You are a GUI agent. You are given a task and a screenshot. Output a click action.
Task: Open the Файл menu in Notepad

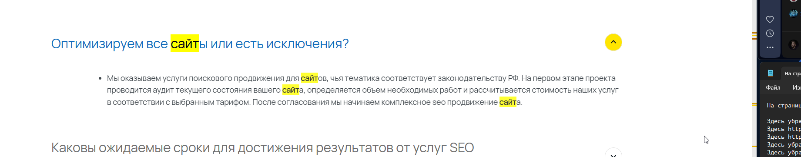(773, 87)
